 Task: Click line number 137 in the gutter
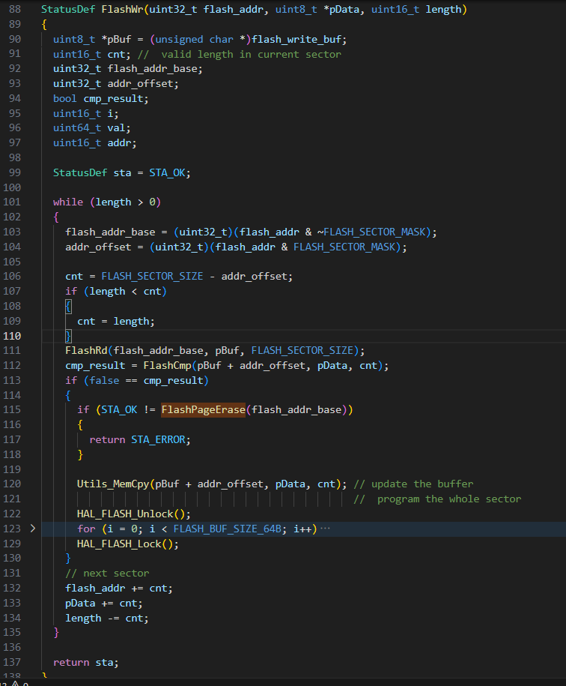click(x=12, y=663)
